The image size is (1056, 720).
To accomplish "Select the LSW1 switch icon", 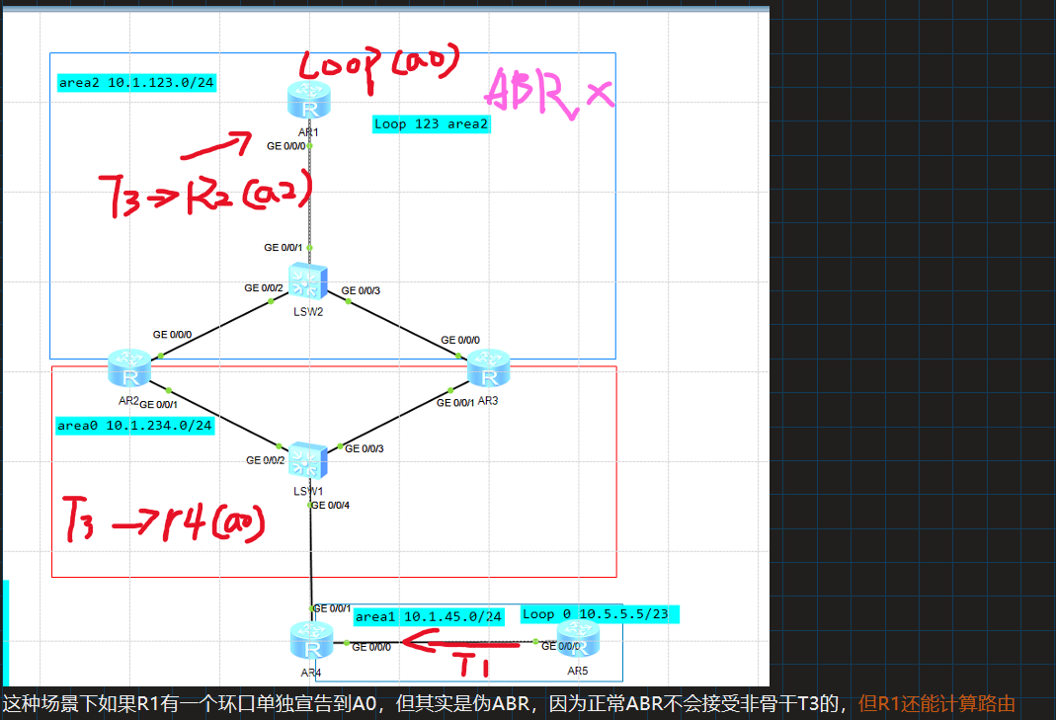I will click(x=308, y=460).
